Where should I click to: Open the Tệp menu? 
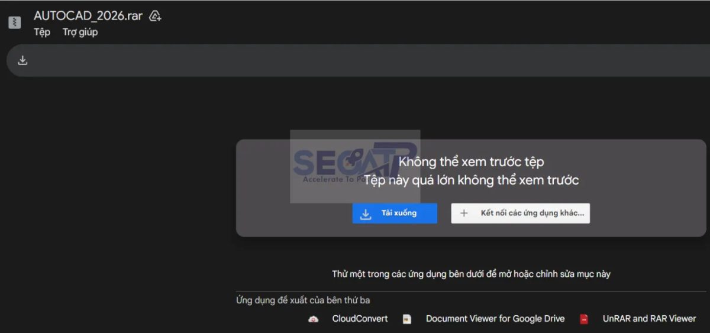click(42, 32)
